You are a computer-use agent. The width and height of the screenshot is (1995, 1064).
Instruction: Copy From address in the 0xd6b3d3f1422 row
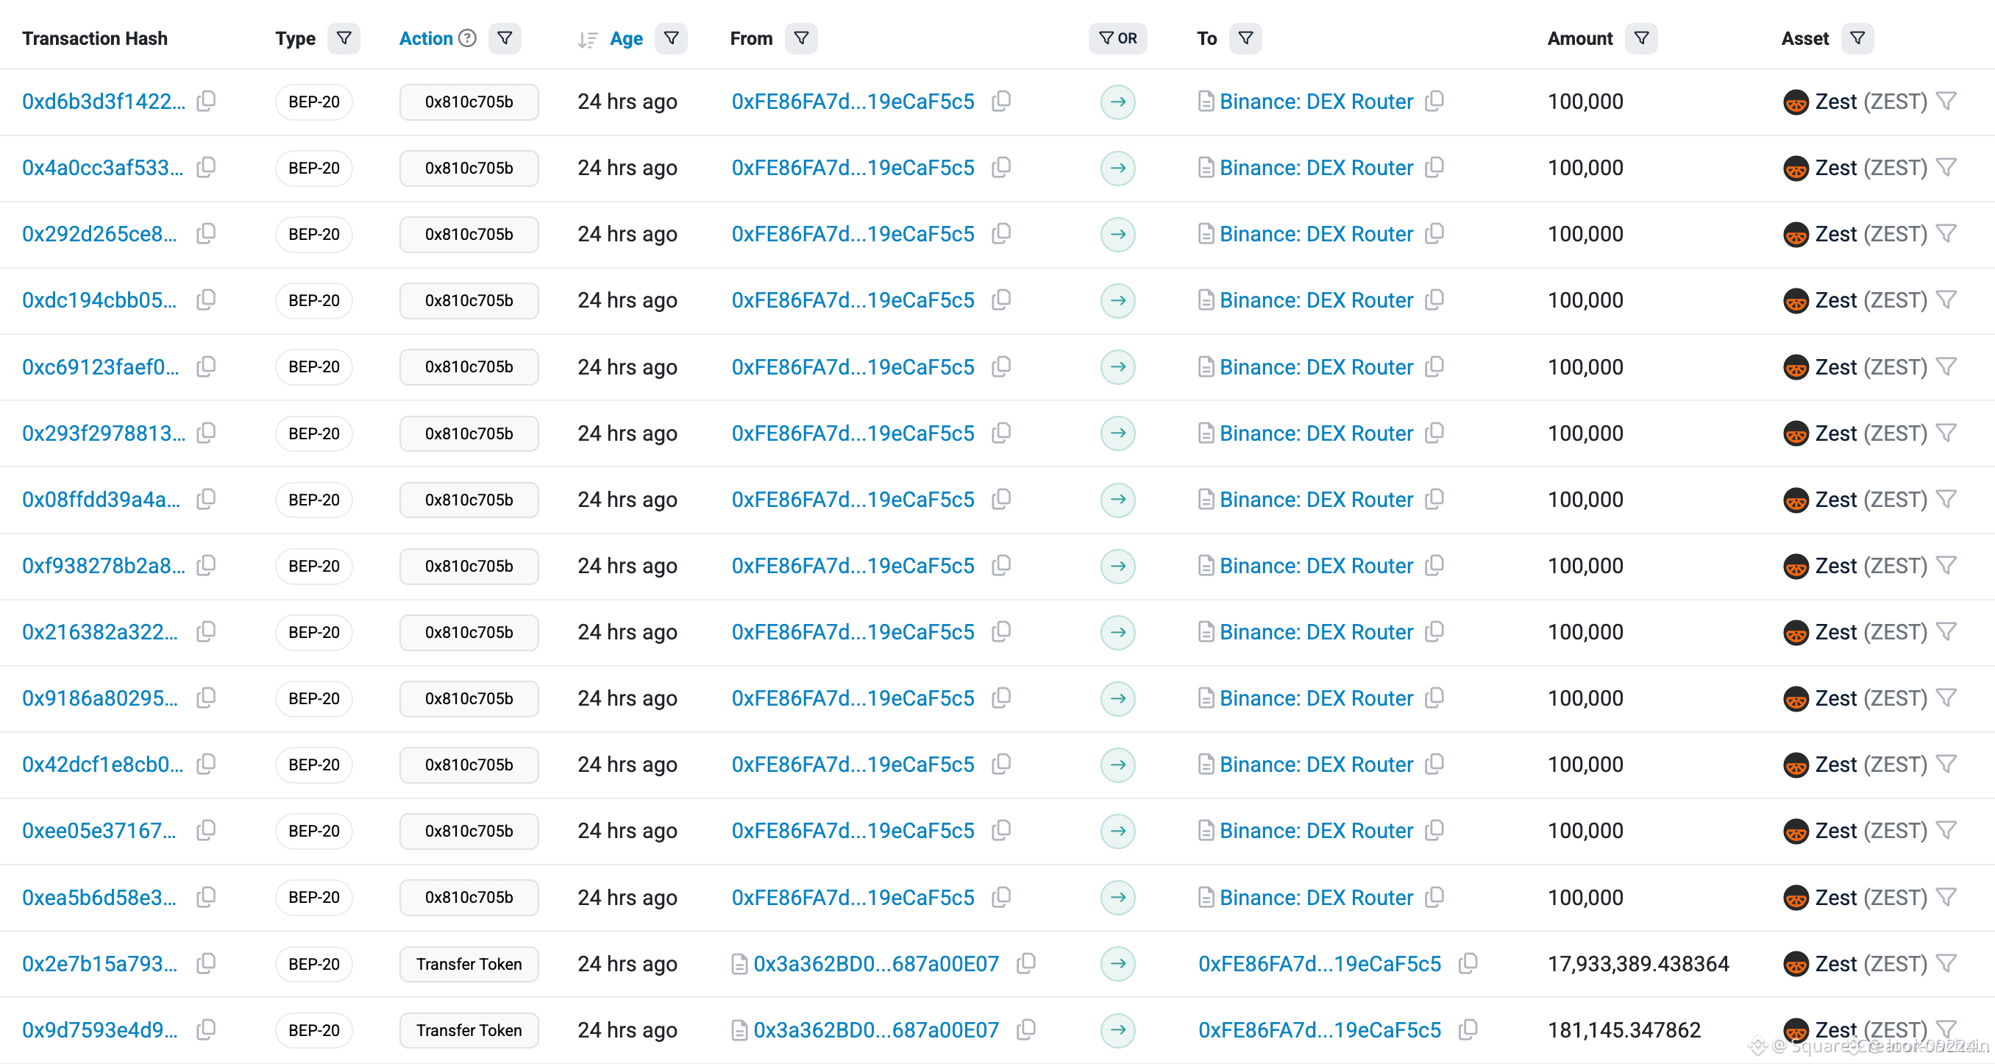coord(1001,101)
